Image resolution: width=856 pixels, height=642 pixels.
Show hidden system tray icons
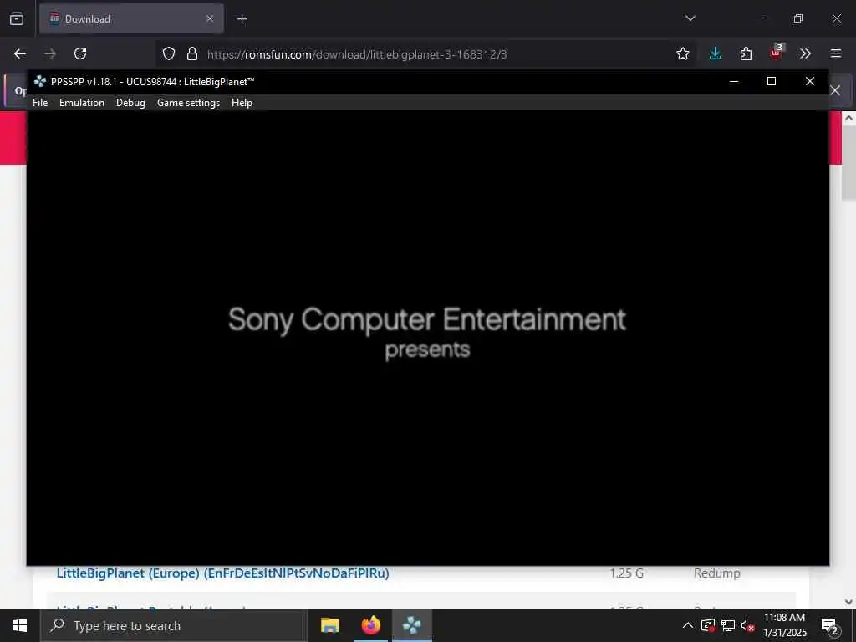point(688,625)
